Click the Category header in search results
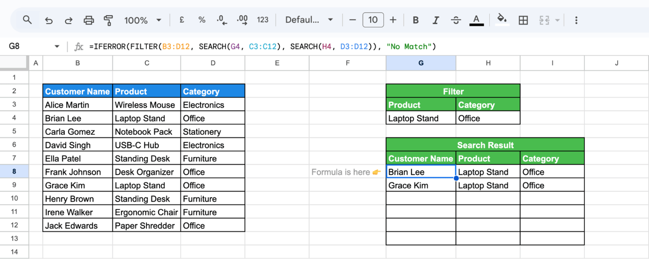The image size is (649, 259). coord(552,158)
